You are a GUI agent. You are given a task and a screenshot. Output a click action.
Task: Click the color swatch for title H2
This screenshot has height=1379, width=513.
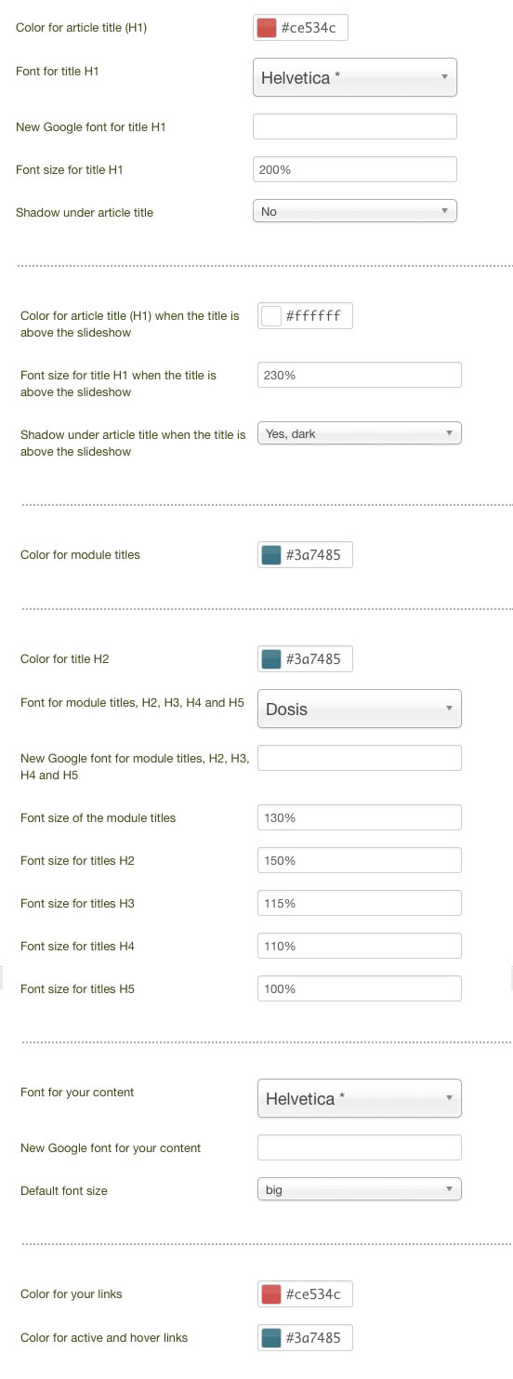pos(271,659)
